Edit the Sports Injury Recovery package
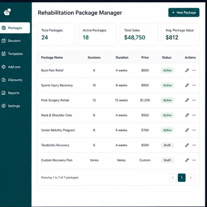This screenshot has width=207, height=207. 187,85
